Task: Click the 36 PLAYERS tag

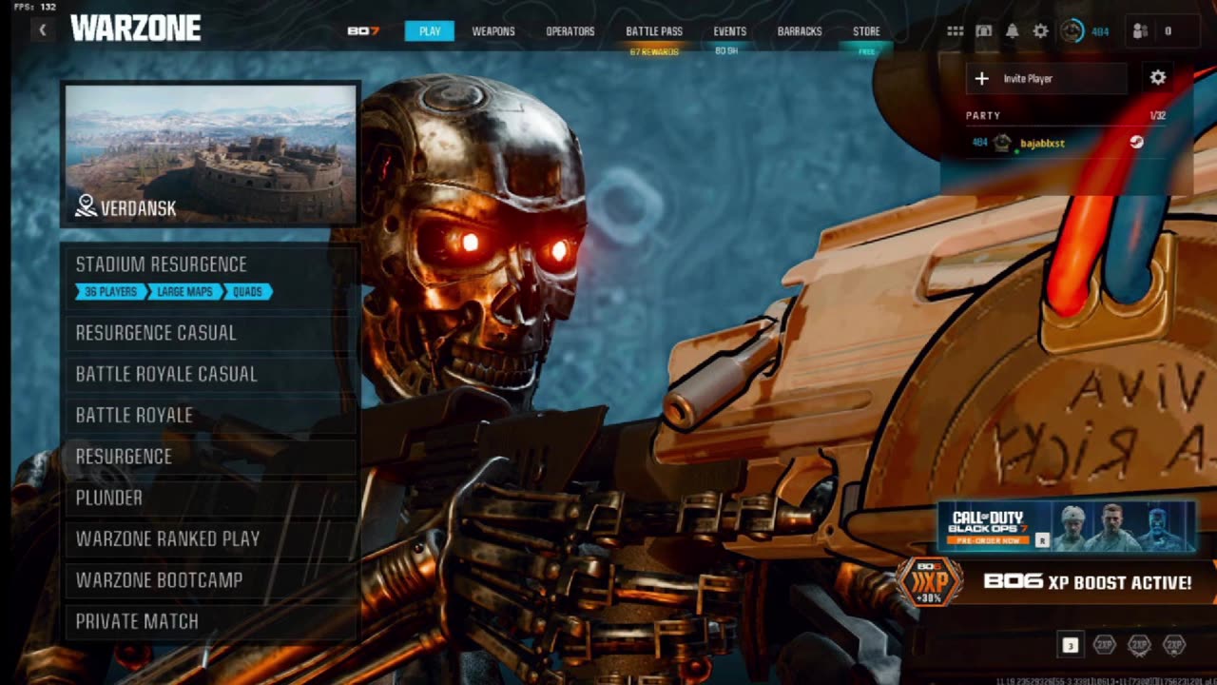Action: click(112, 292)
